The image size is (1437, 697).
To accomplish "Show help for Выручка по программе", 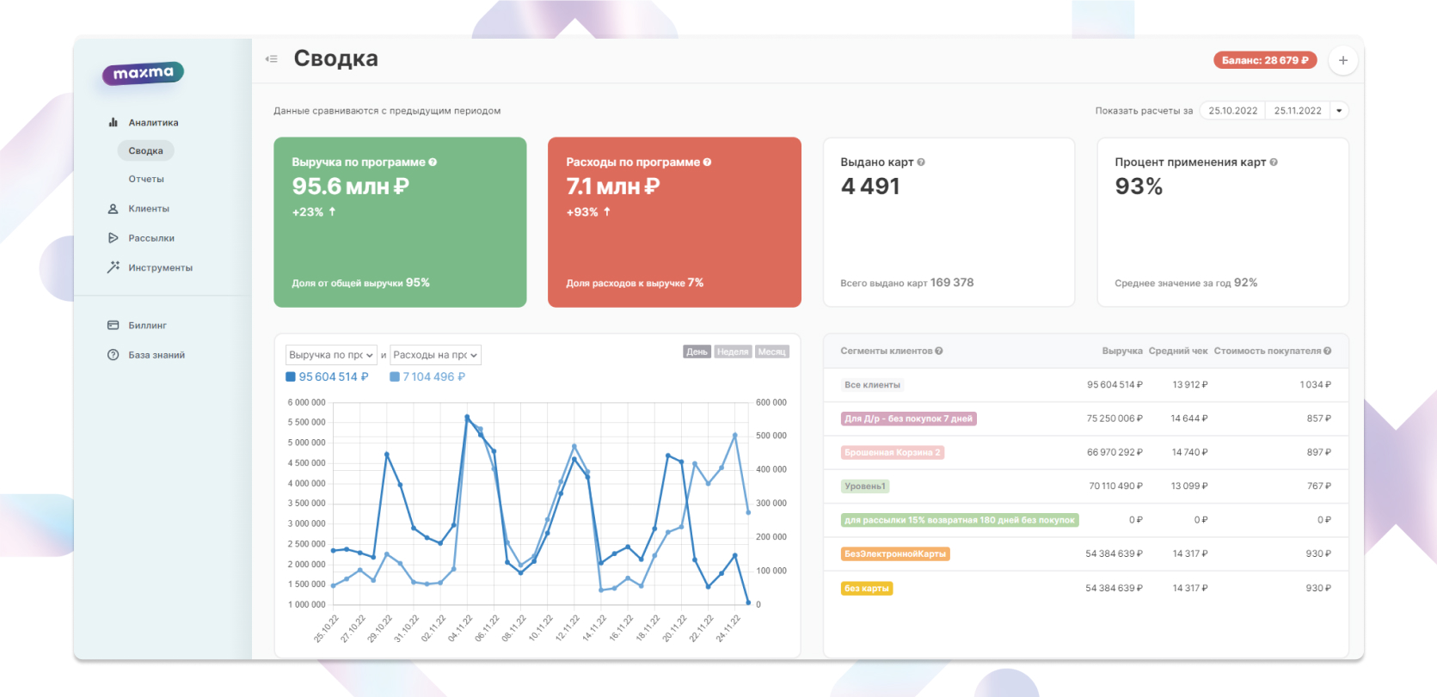I will (x=433, y=162).
